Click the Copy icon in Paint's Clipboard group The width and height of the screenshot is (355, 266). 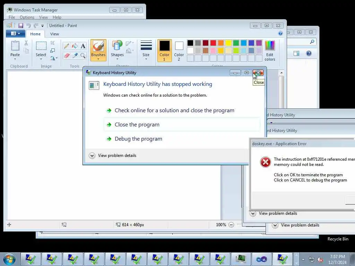(26, 51)
